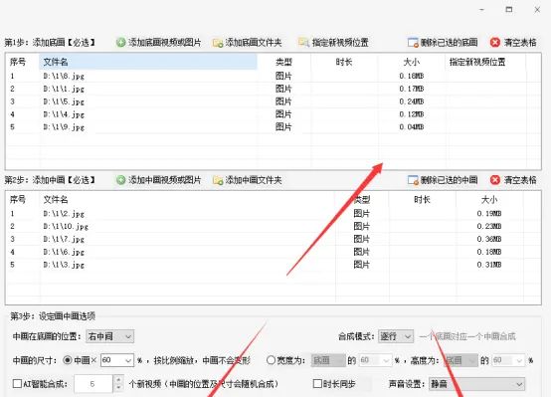Viewport: 551px width, 397px height.
Task: Click size cell 0.36MB
Action: coord(489,239)
